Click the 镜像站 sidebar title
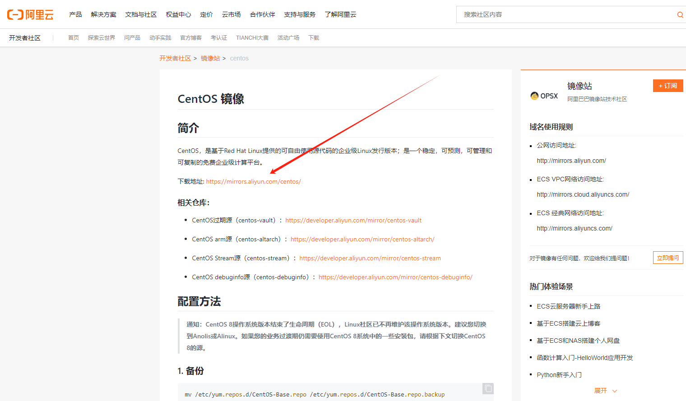 pos(579,86)
